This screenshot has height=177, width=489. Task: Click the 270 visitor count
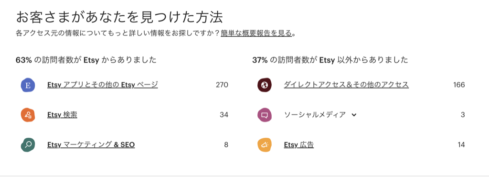pos(222,85)
